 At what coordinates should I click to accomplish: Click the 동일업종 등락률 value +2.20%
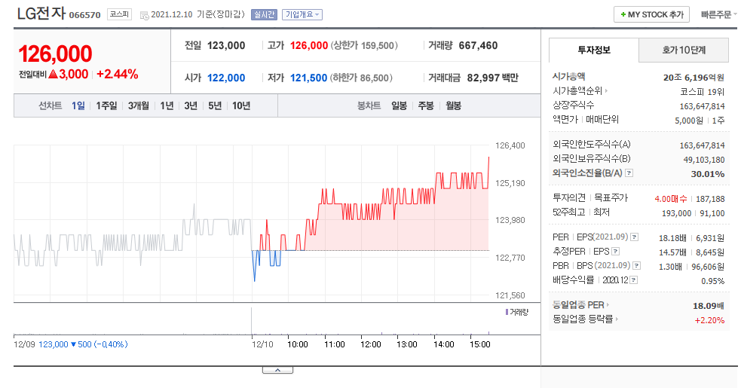click(709, 320)
